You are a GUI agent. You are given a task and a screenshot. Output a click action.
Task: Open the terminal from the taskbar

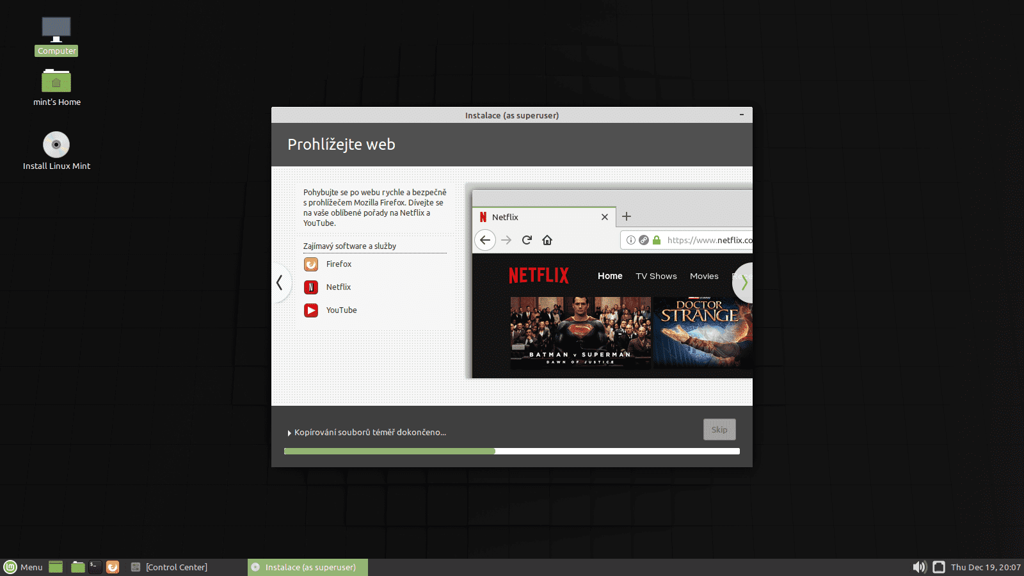(x=95, y=567)
